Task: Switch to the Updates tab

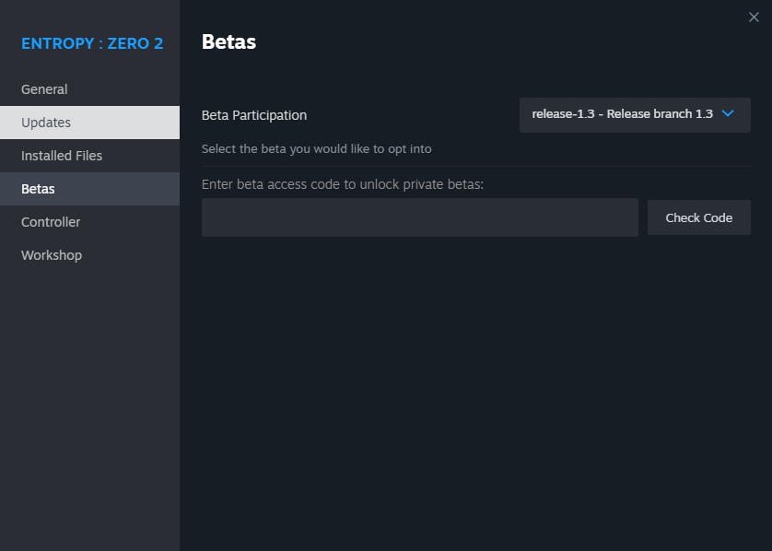Action: [x=46, y=123]
